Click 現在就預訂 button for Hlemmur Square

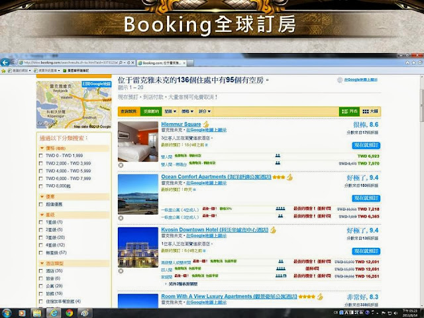coord(366,146)
